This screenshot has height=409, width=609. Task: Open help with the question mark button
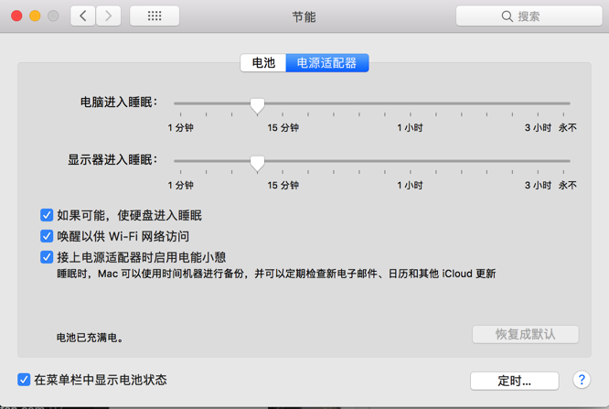click(582, 380)
